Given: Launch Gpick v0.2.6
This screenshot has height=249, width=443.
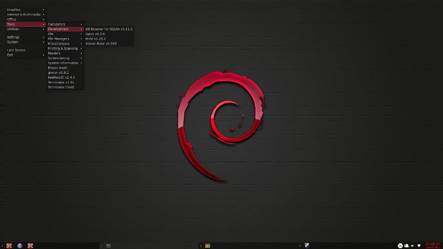Looking at the screenshot, I should tap(109, 34).
